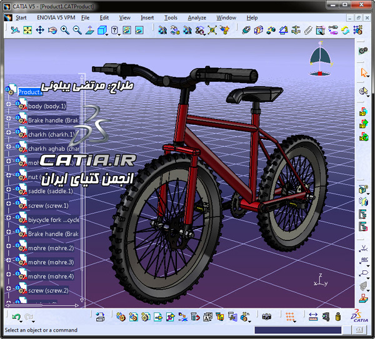Select the Zoom In magnifier

[x=65, y=31]
